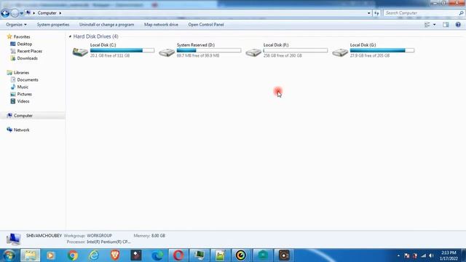
Task: Open the Organize menu
Action: pyautogui.click(x=16, y=25)
